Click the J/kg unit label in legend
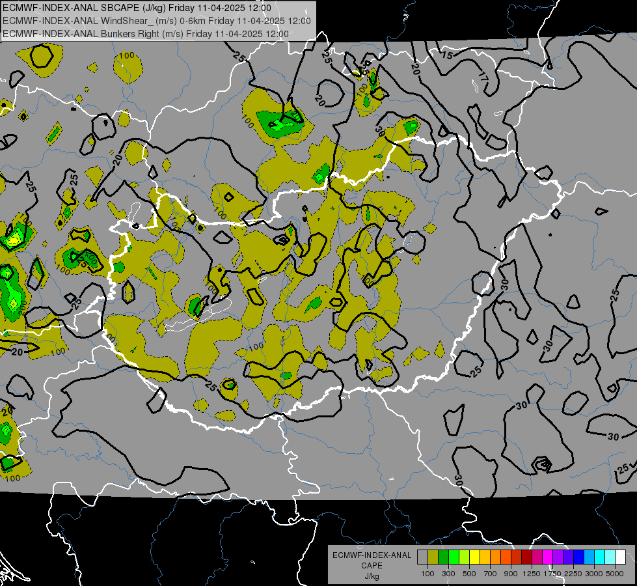Screen dimensions: 637x586 point(372,576)
